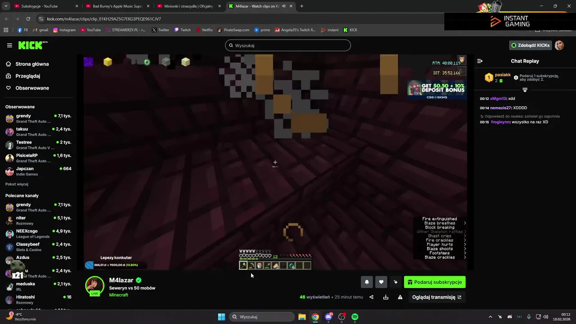
Task: Click Podaruj subskrypcje button
Action: pos(435,282)
